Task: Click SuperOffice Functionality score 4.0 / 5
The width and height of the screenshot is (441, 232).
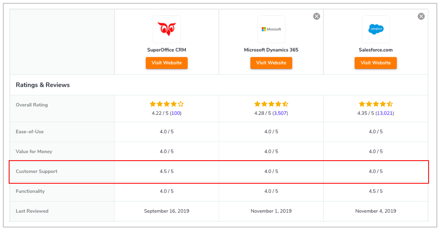Action: pos(167,191)
